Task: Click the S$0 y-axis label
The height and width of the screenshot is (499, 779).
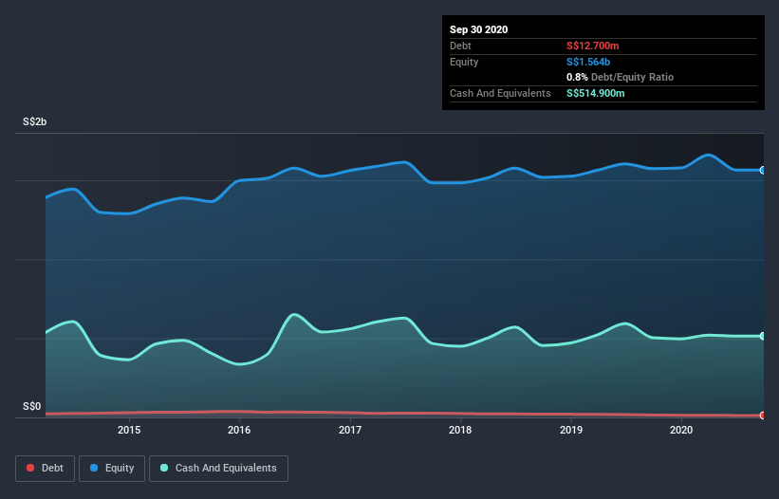Action: point(32,406)
